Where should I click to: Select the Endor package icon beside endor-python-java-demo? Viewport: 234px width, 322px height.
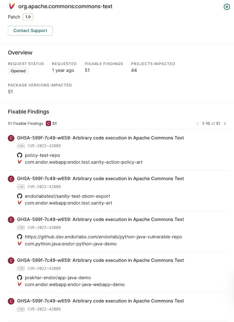[20, 244]
